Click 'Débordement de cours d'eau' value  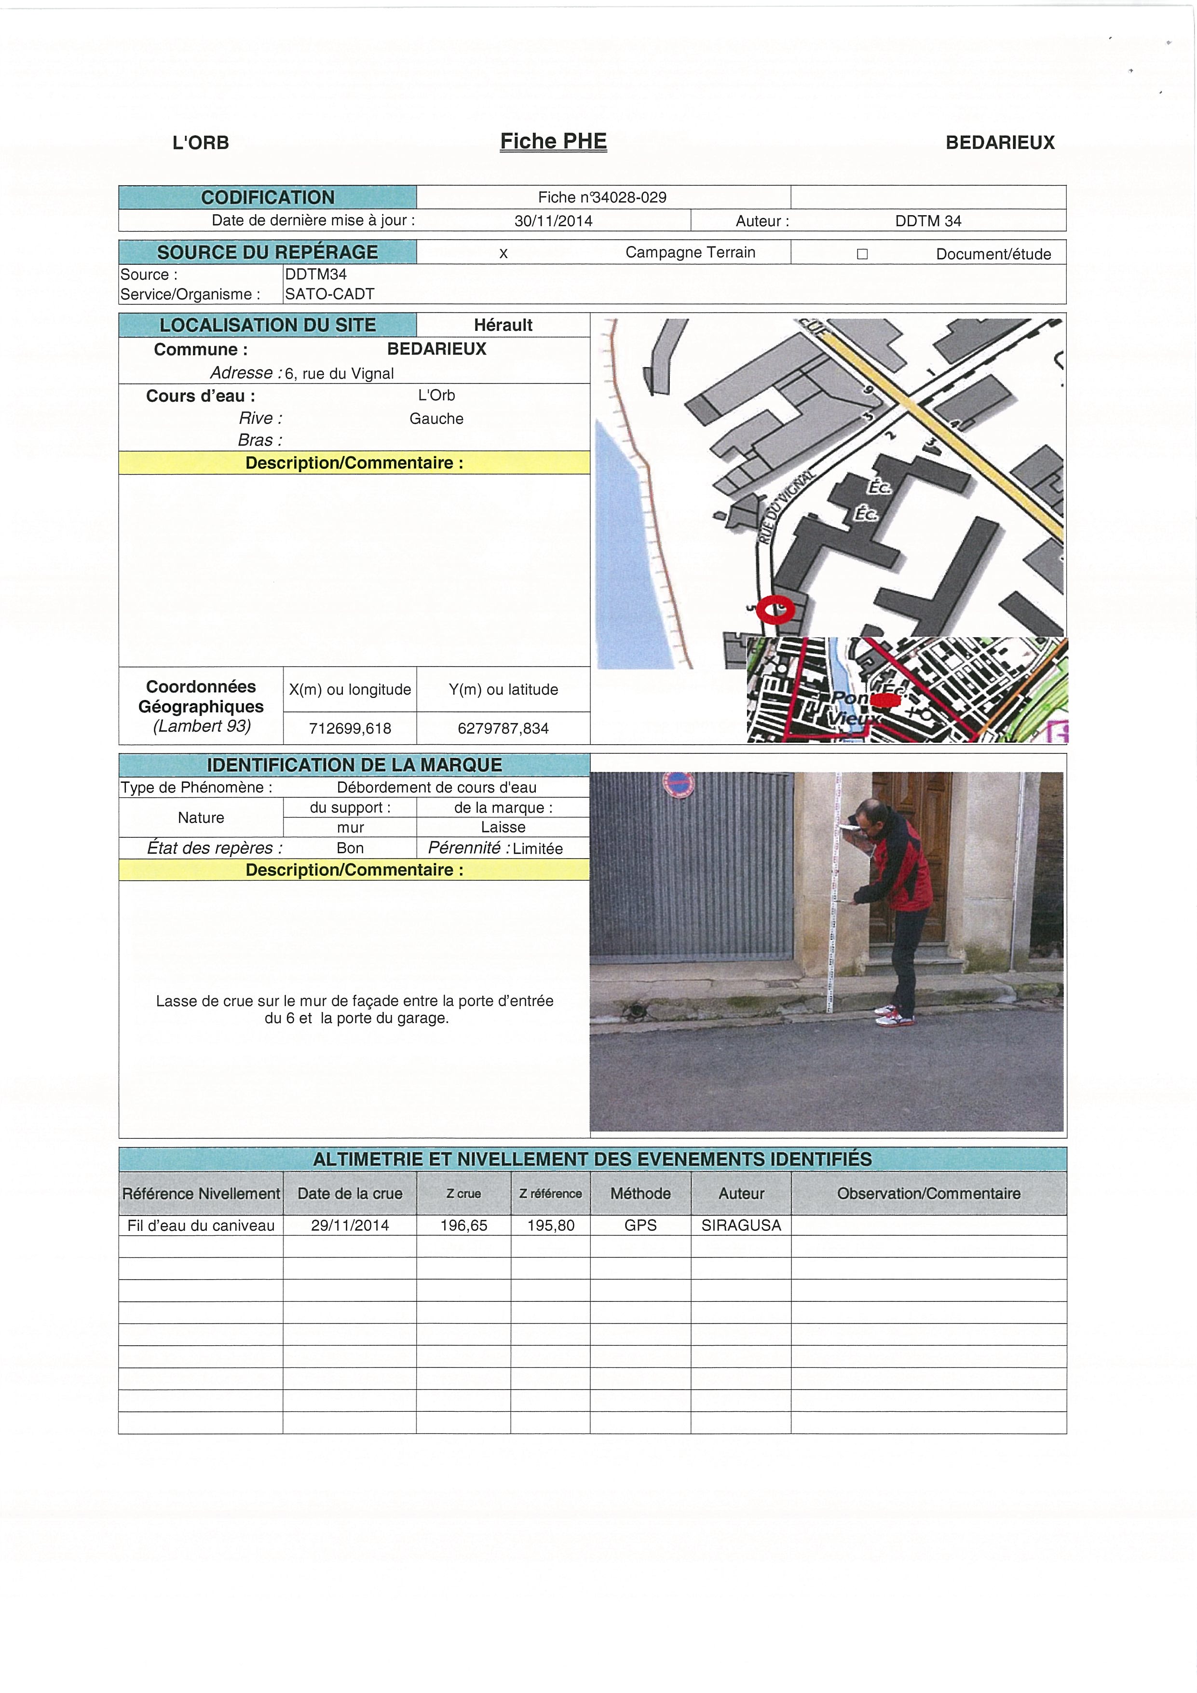pos(436,787)
